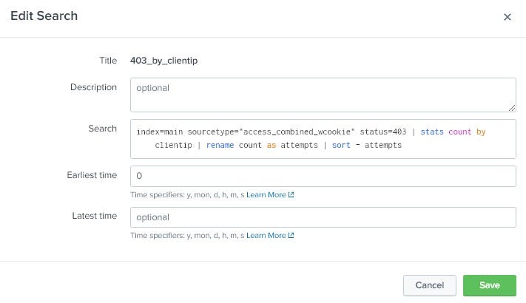526x303 pixels.
Task: Place cursor on 'stats' command in query
Action: [x=432, y=132]
